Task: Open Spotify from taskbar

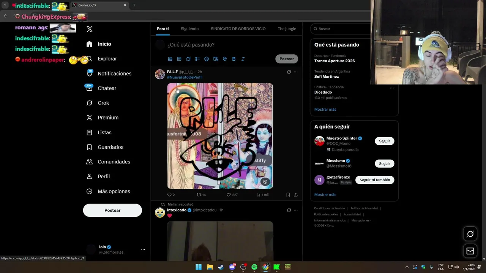Action: pos(254,267)
